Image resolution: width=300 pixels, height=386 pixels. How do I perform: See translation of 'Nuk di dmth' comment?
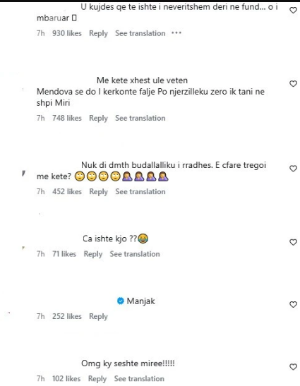tap(140, 192)
